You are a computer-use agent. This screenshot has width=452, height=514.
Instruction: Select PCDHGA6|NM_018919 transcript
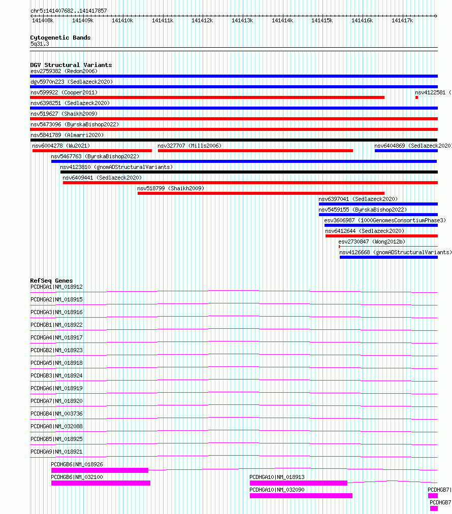coord(56,388)
